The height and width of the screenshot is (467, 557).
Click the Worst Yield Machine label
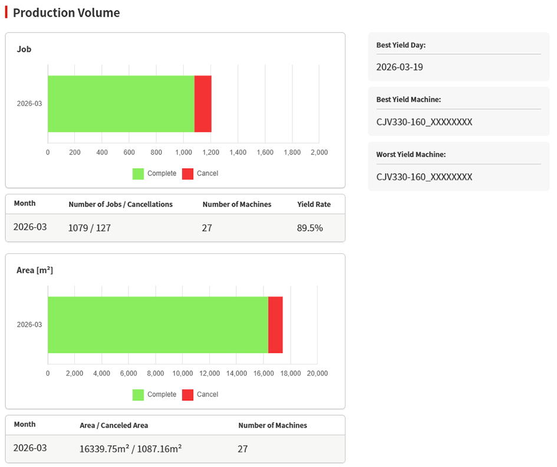[411, 155]
